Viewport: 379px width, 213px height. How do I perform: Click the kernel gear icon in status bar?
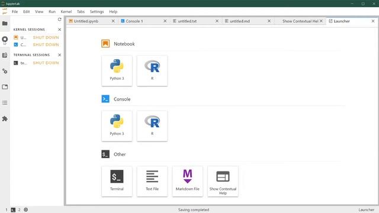click(x=26, y=210)
